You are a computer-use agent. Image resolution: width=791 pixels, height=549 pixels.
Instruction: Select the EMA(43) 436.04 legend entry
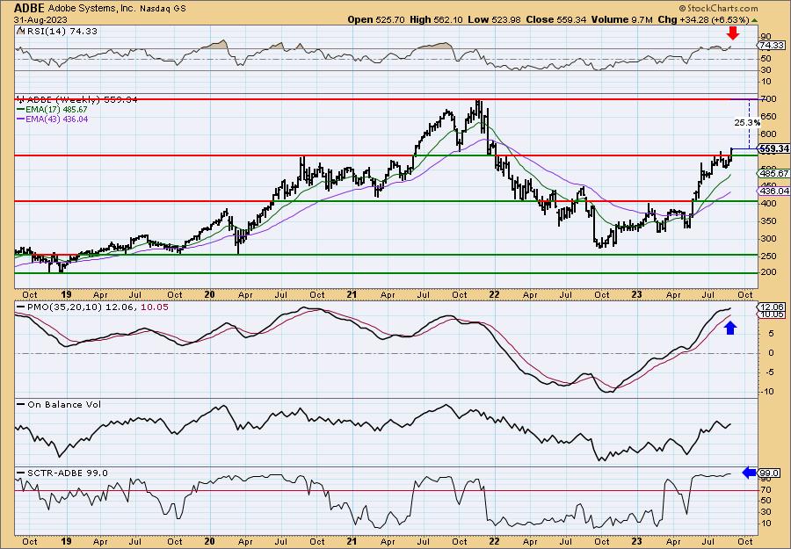click(56, 119)
